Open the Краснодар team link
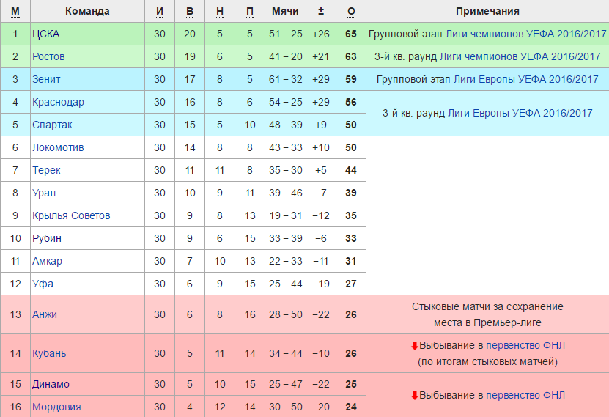 pos(58,102)
